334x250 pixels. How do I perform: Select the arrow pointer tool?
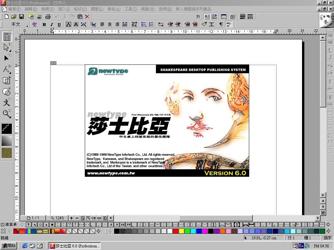point(7,47)
